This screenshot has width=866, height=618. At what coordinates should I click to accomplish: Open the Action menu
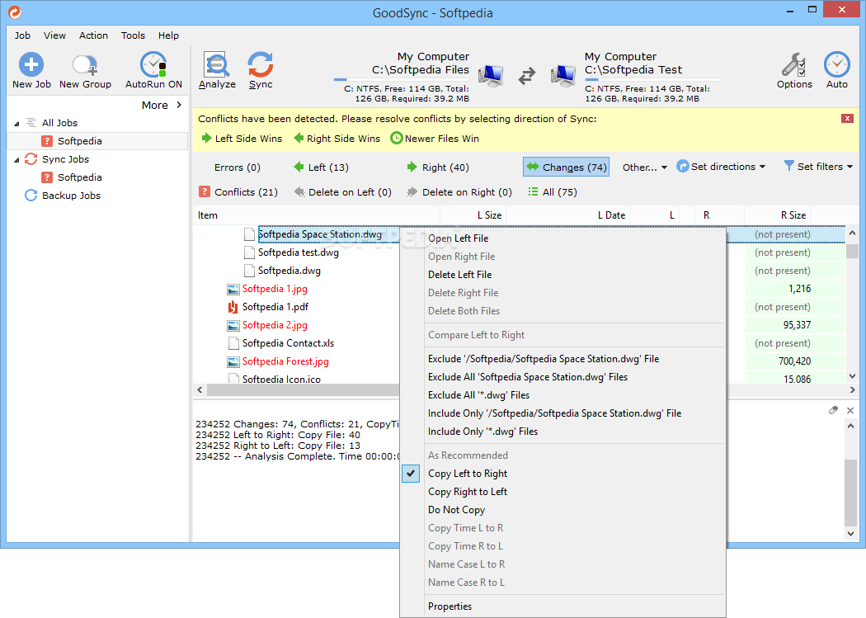pyautogui.click(x=93, y=35)
